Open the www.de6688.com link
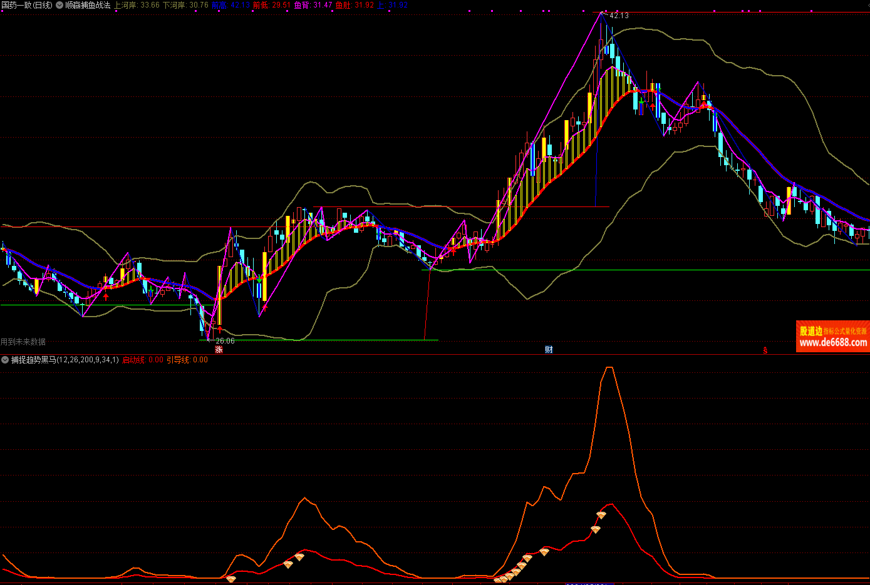Image resolution: width=870 pixels, height=585 pixels. 833,342
